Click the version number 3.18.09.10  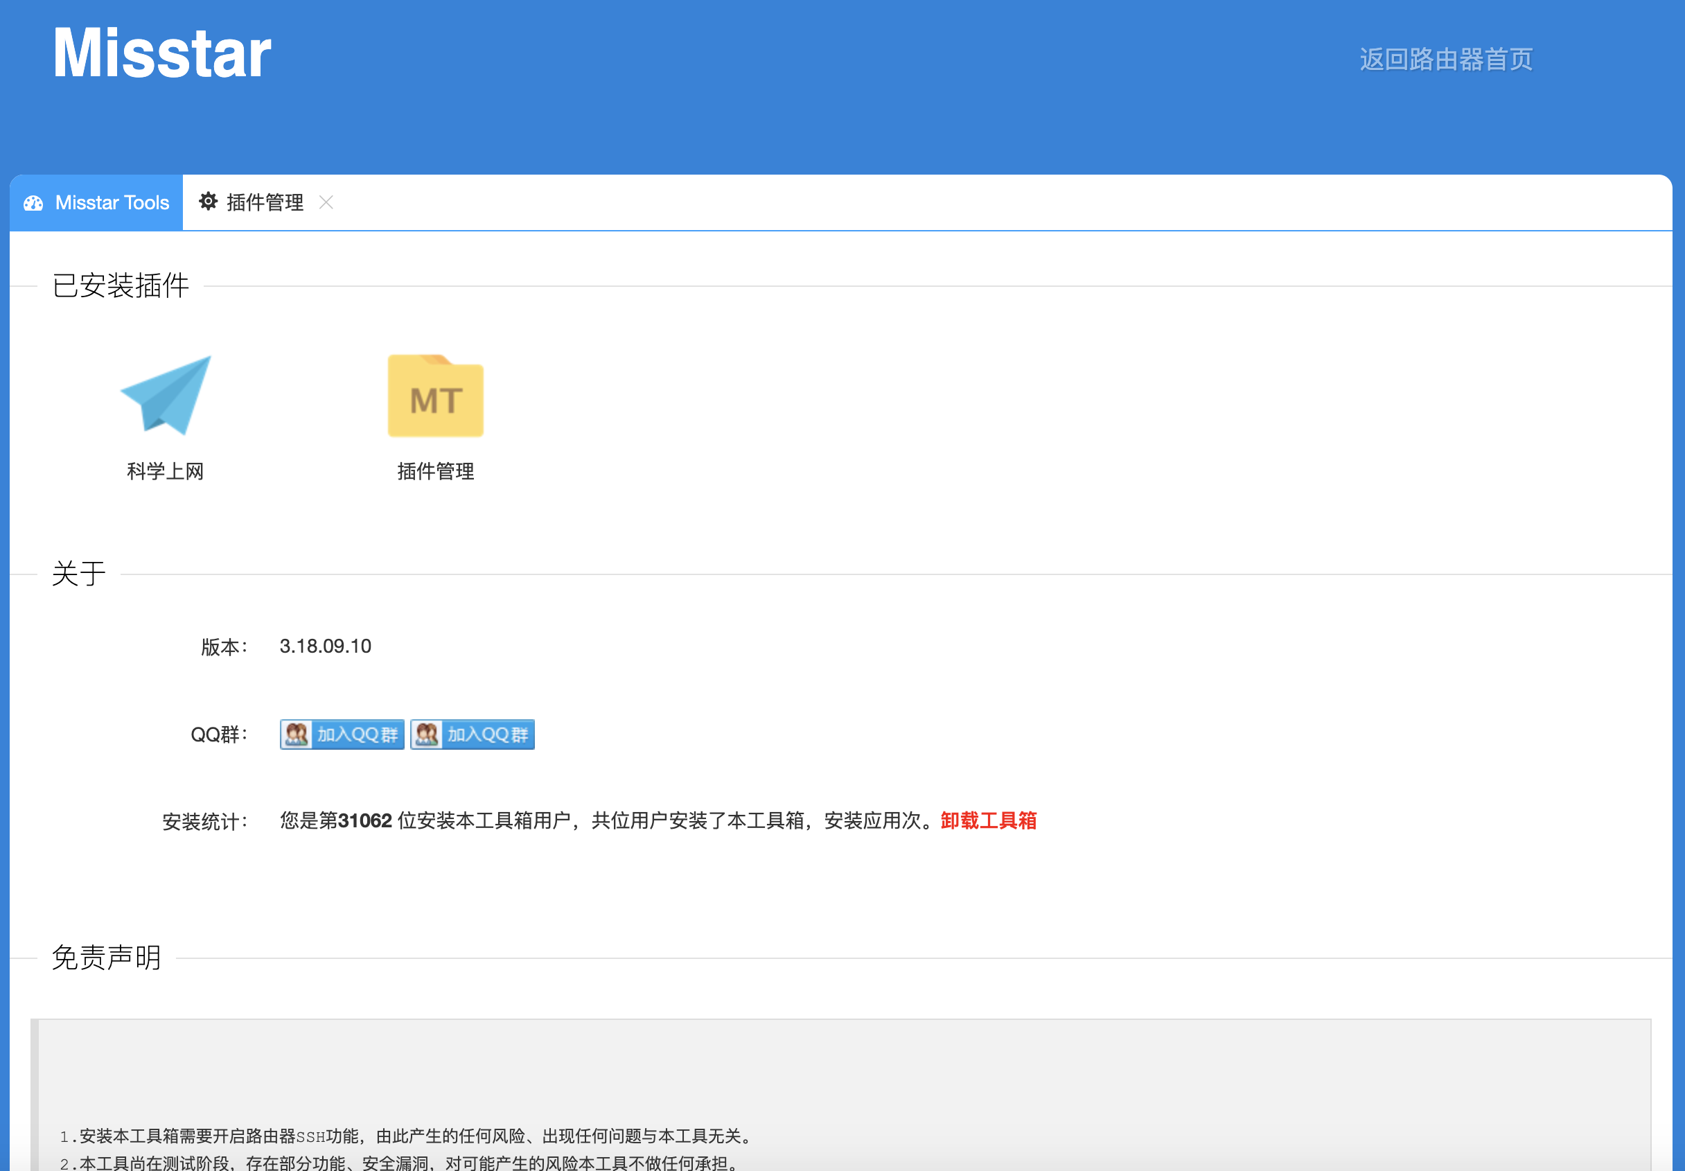325,646
